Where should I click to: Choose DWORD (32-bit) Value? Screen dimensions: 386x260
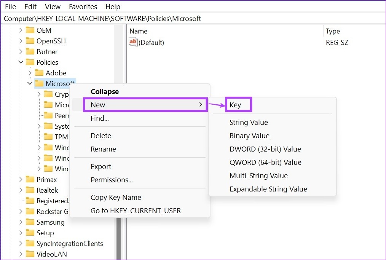(x=265, y=149)
